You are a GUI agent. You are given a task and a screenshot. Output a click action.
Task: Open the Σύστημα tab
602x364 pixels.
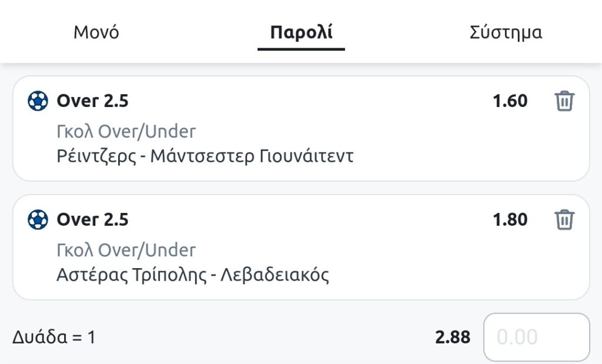506,32
